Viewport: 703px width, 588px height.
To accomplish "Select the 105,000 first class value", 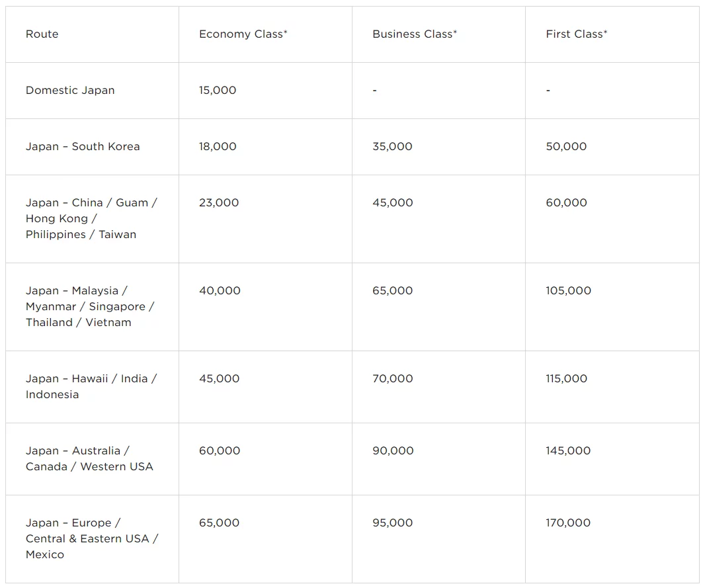I will [x=568, y=291].
